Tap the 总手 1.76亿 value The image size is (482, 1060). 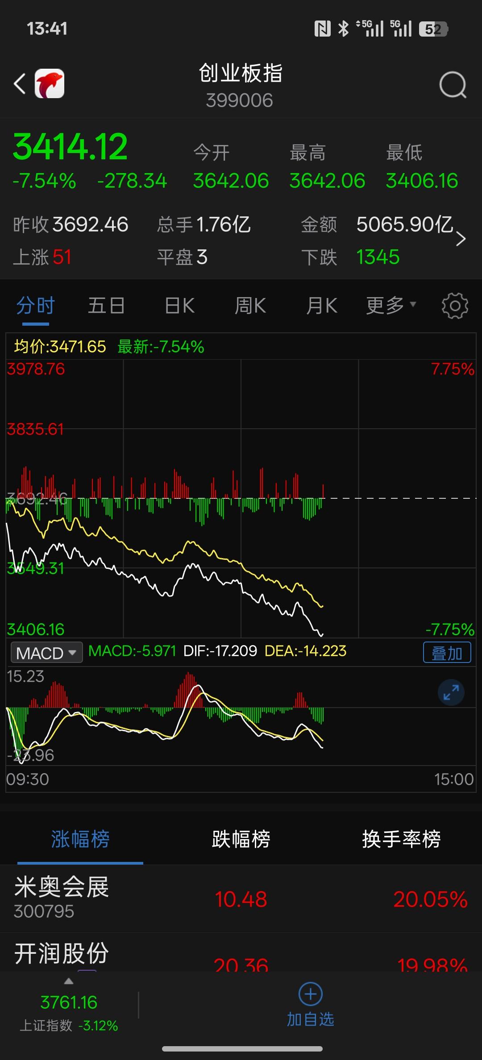(223, 224)
